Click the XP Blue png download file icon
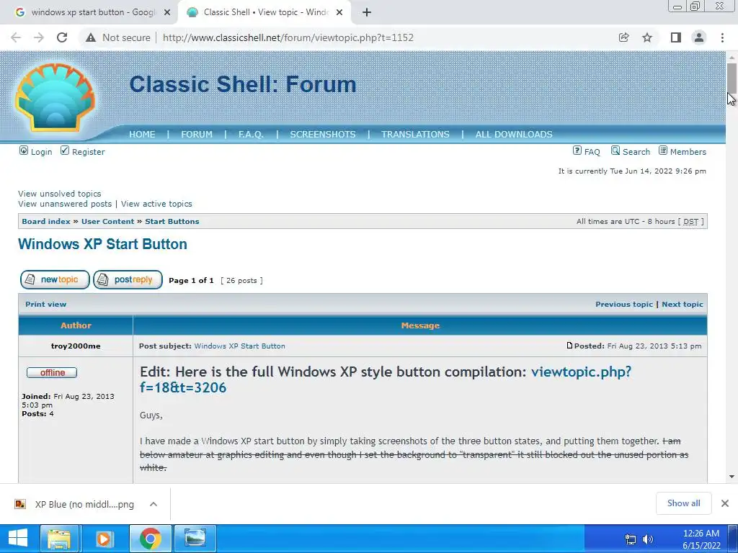738x553 pixels. pyautogui.click(x=20, y=504)
